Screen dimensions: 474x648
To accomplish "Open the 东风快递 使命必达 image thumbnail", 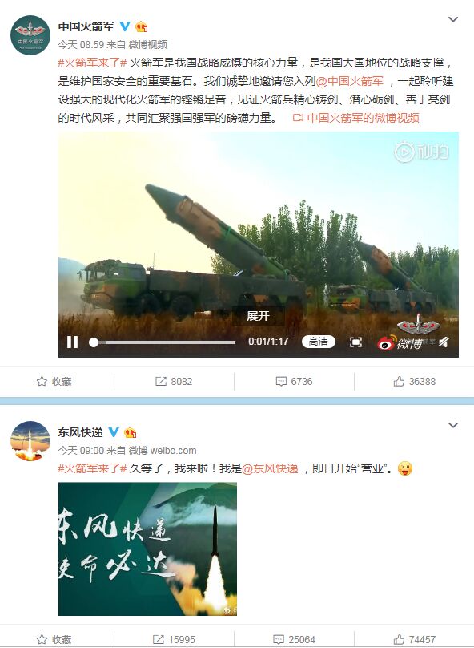I will [147, 549].
